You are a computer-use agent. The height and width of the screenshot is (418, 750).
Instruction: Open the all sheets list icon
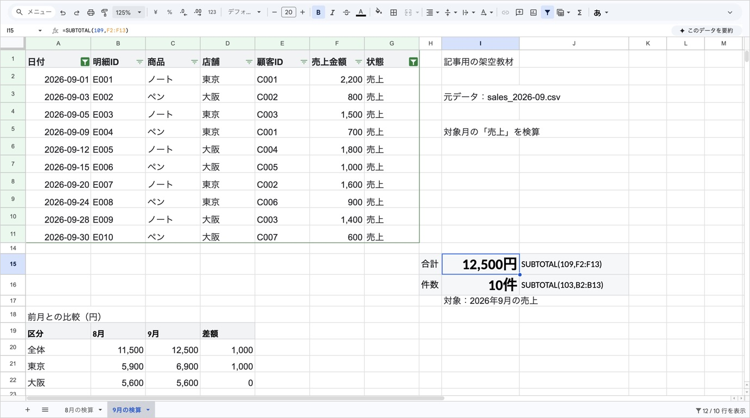tap(45, 410)
